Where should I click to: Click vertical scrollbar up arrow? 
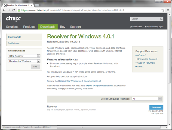pos(169,15)
